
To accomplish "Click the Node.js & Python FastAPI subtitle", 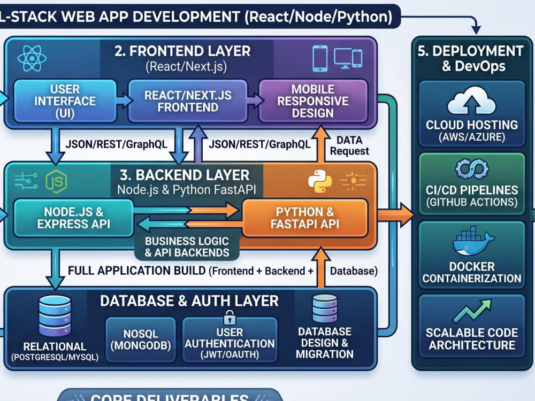I will pyautogui.click(x=186, y=190).
